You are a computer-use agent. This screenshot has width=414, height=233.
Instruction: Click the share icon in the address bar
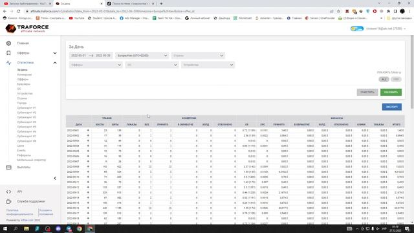coord(332,12)
